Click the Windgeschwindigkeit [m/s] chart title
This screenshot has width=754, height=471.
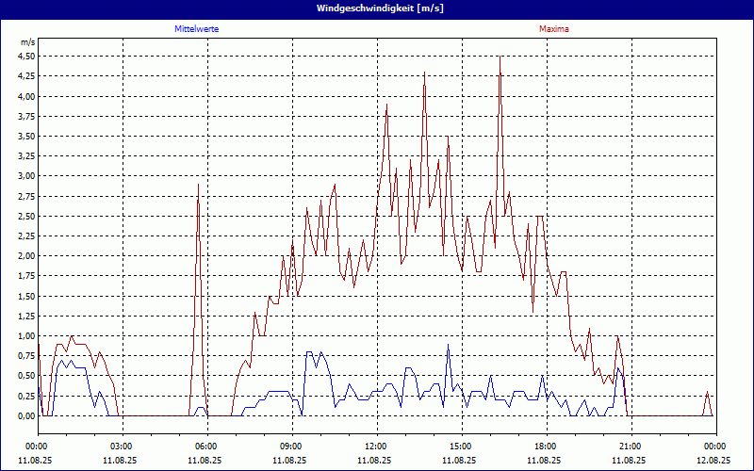point(377,8)
